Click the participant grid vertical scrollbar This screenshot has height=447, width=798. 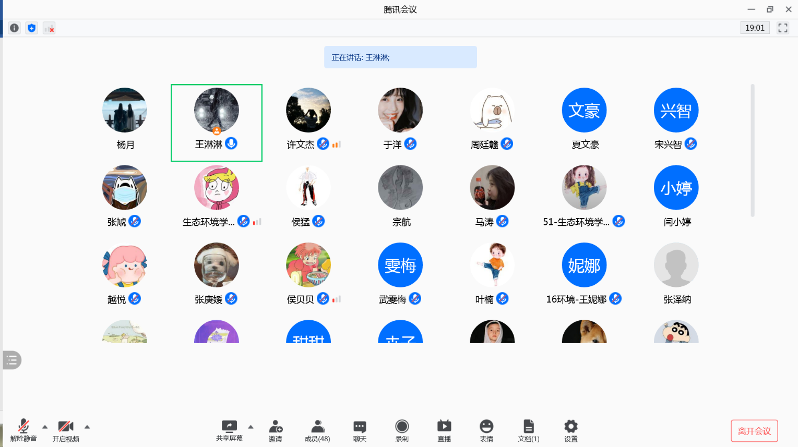coord(752,150)
